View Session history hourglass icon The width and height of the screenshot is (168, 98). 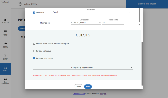[5, 55]
